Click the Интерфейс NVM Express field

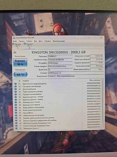point(60,63)
